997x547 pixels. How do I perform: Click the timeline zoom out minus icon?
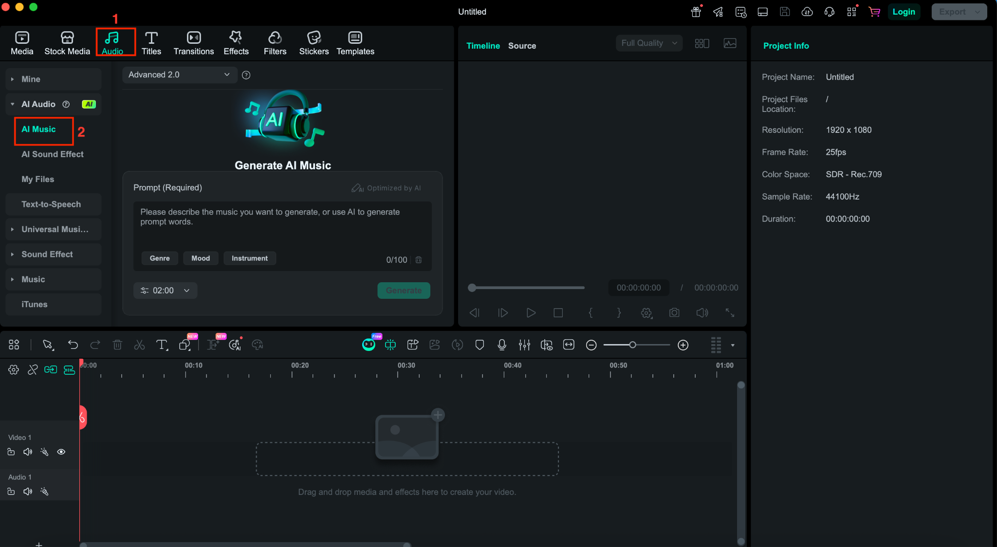591,345
